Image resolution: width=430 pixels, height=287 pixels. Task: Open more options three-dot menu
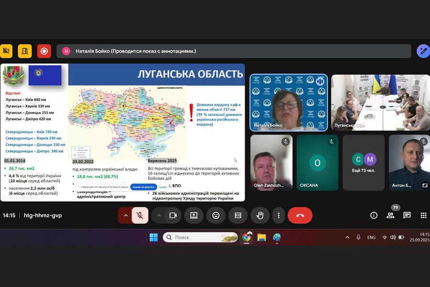(279, 215)
